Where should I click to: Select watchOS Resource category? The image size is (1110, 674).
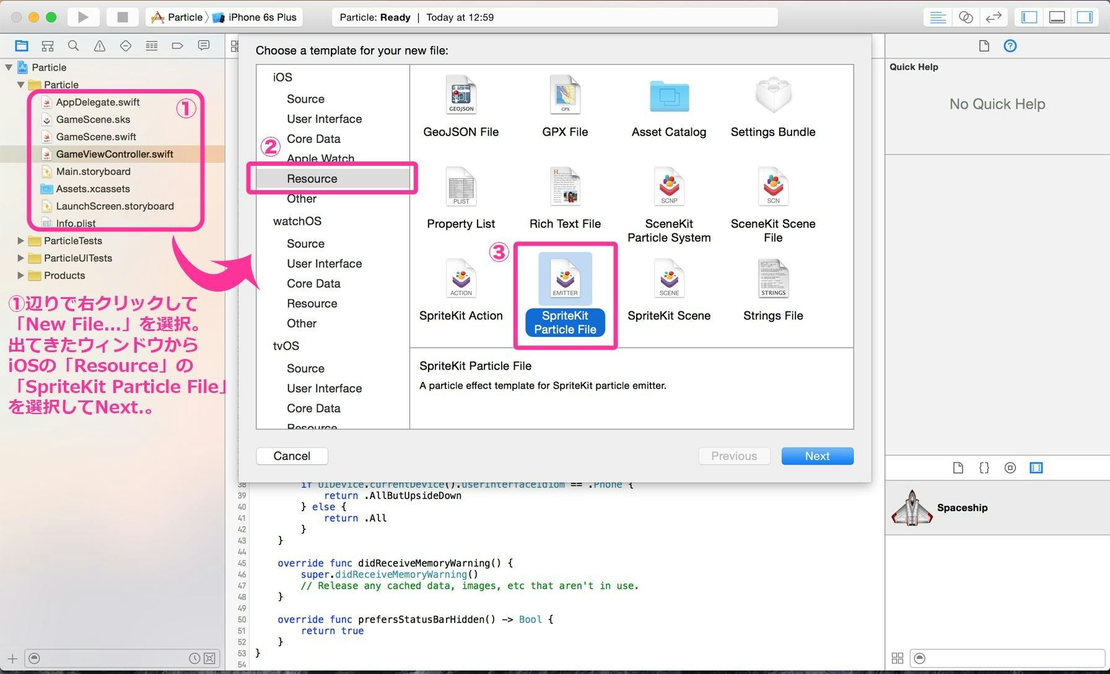(x=312, y=303)
